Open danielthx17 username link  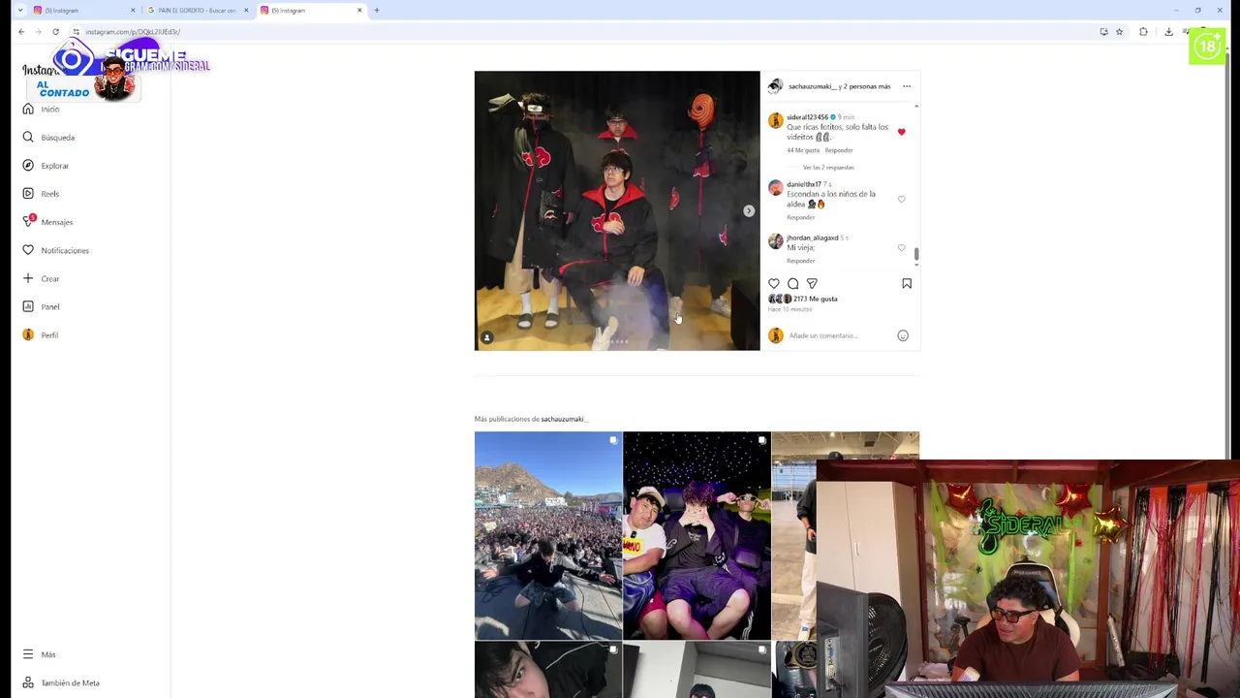(803, 184)
